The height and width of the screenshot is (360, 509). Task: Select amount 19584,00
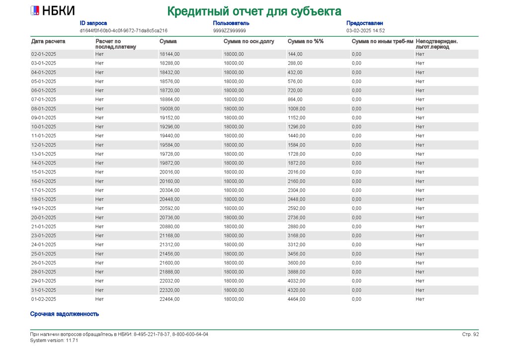170,145
